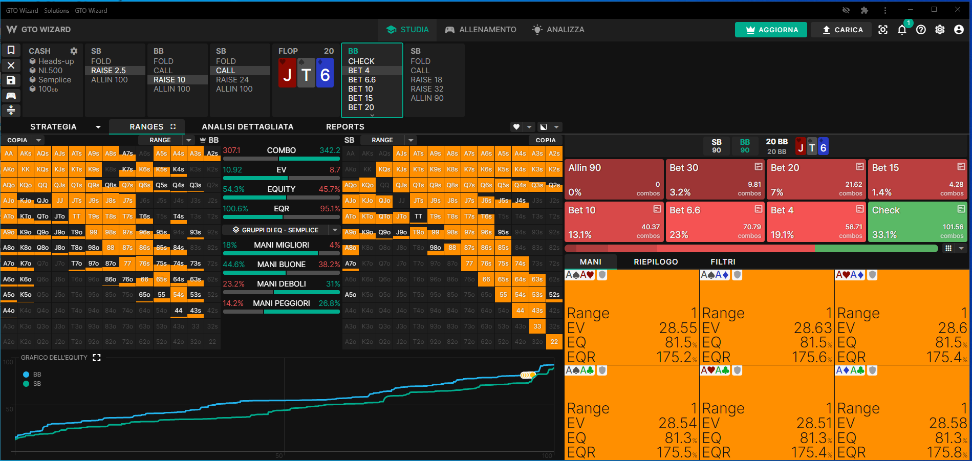Click the floppy disk save icon
Viewport: 972px width, 461px height.
11,80
